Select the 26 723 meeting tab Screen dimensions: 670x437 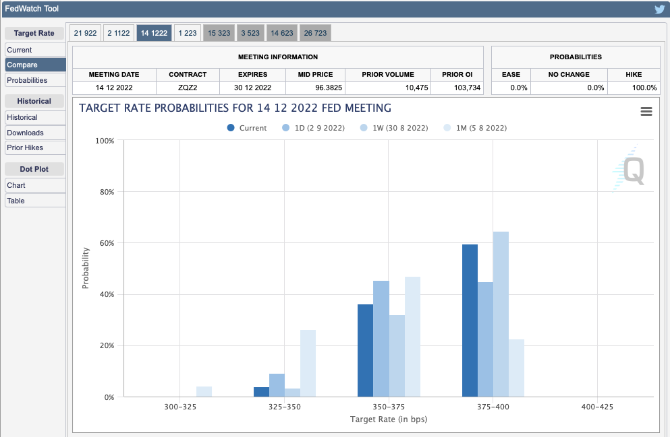(315, 33)
